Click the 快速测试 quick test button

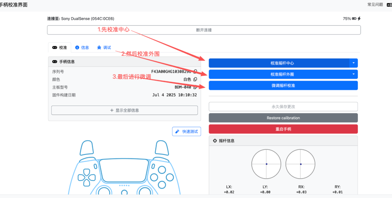pos(186,131)
